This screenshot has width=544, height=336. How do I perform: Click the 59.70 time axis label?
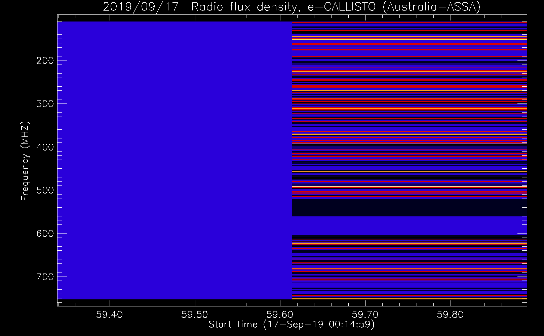(365, 315)
